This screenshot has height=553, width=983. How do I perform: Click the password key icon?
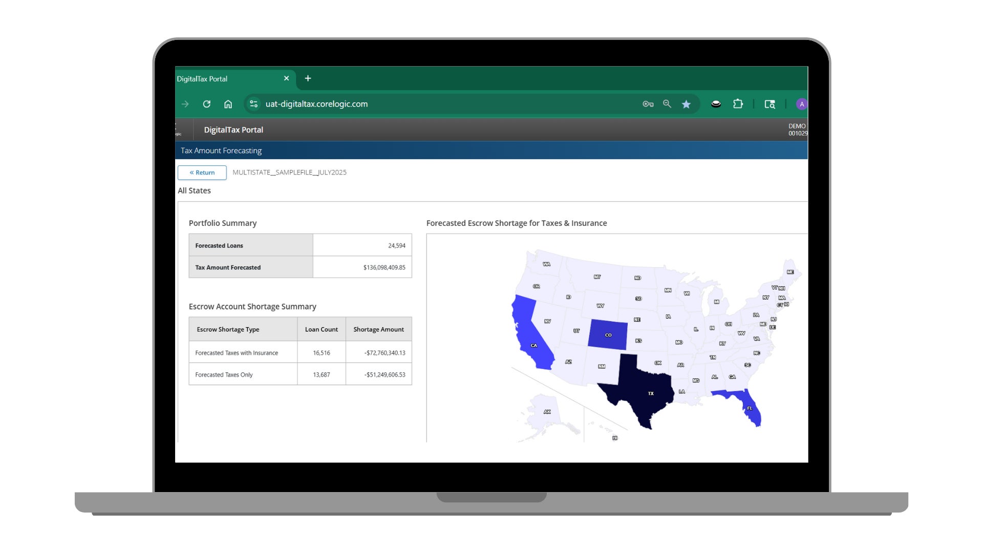pyautogui.click(x=648, y=104)
